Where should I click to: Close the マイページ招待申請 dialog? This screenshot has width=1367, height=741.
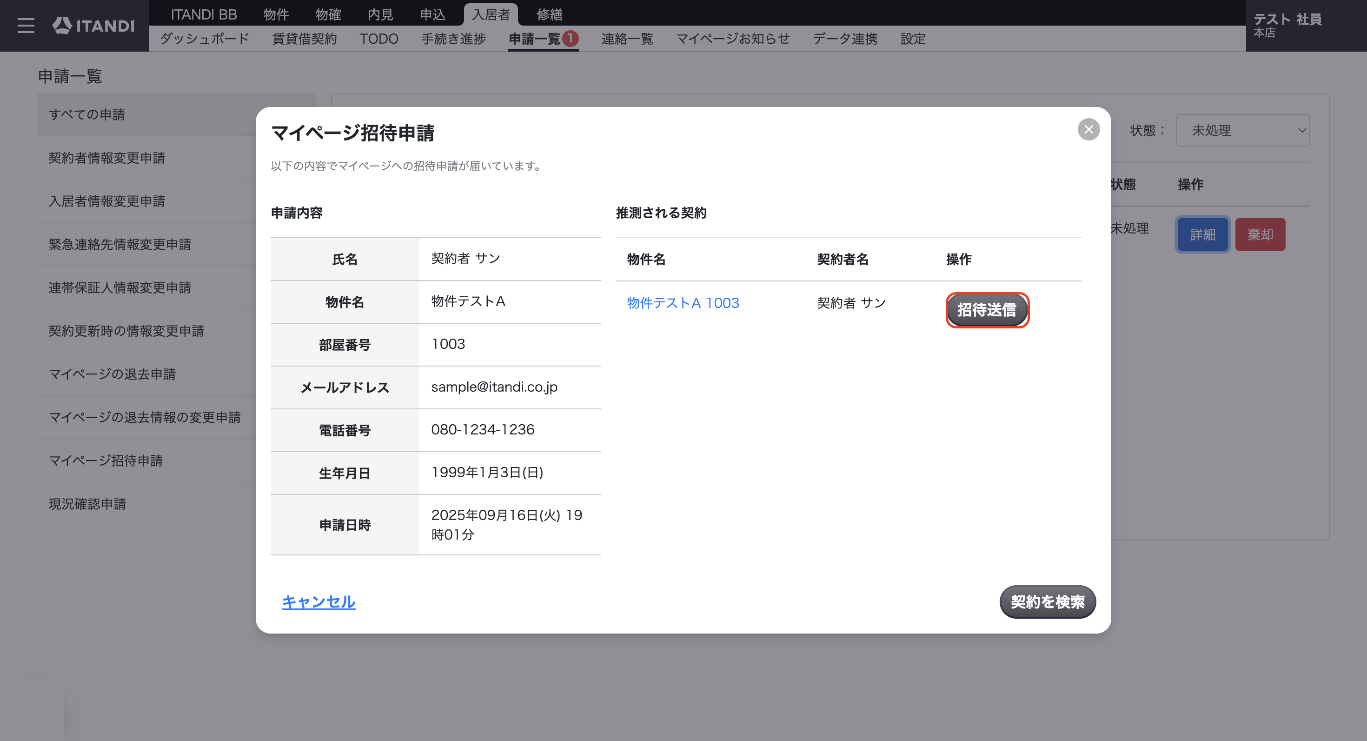pyautogui.click(x=1088, y=129)
